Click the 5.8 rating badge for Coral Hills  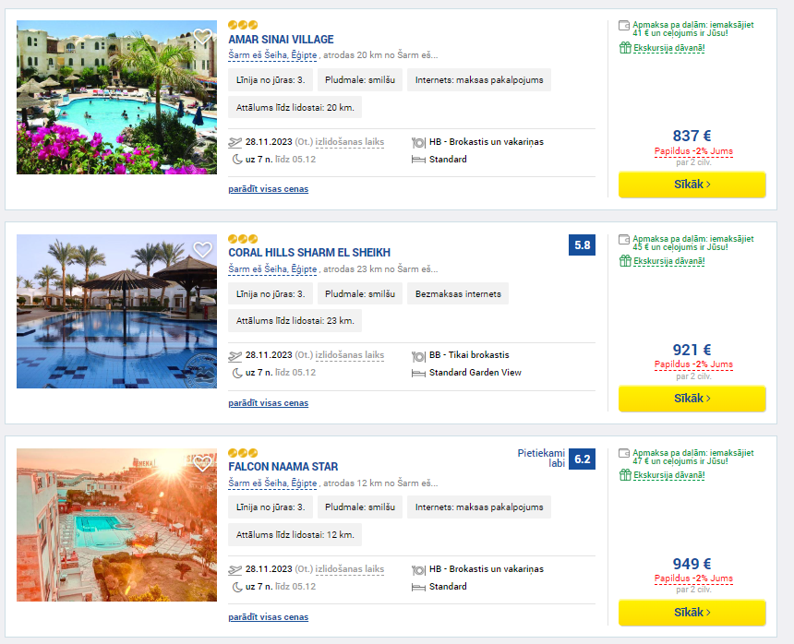click(582, 245)
